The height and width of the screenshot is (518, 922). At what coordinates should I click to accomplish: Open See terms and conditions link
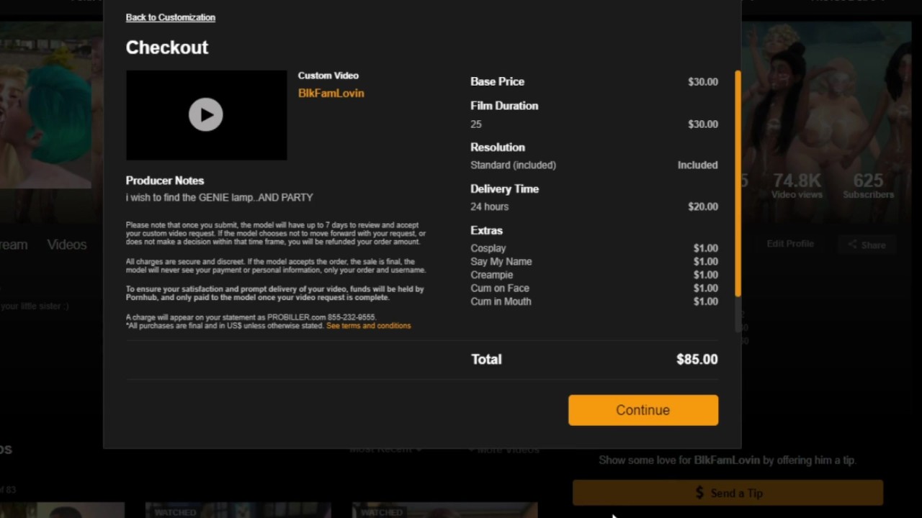click(x=369, y=326)
